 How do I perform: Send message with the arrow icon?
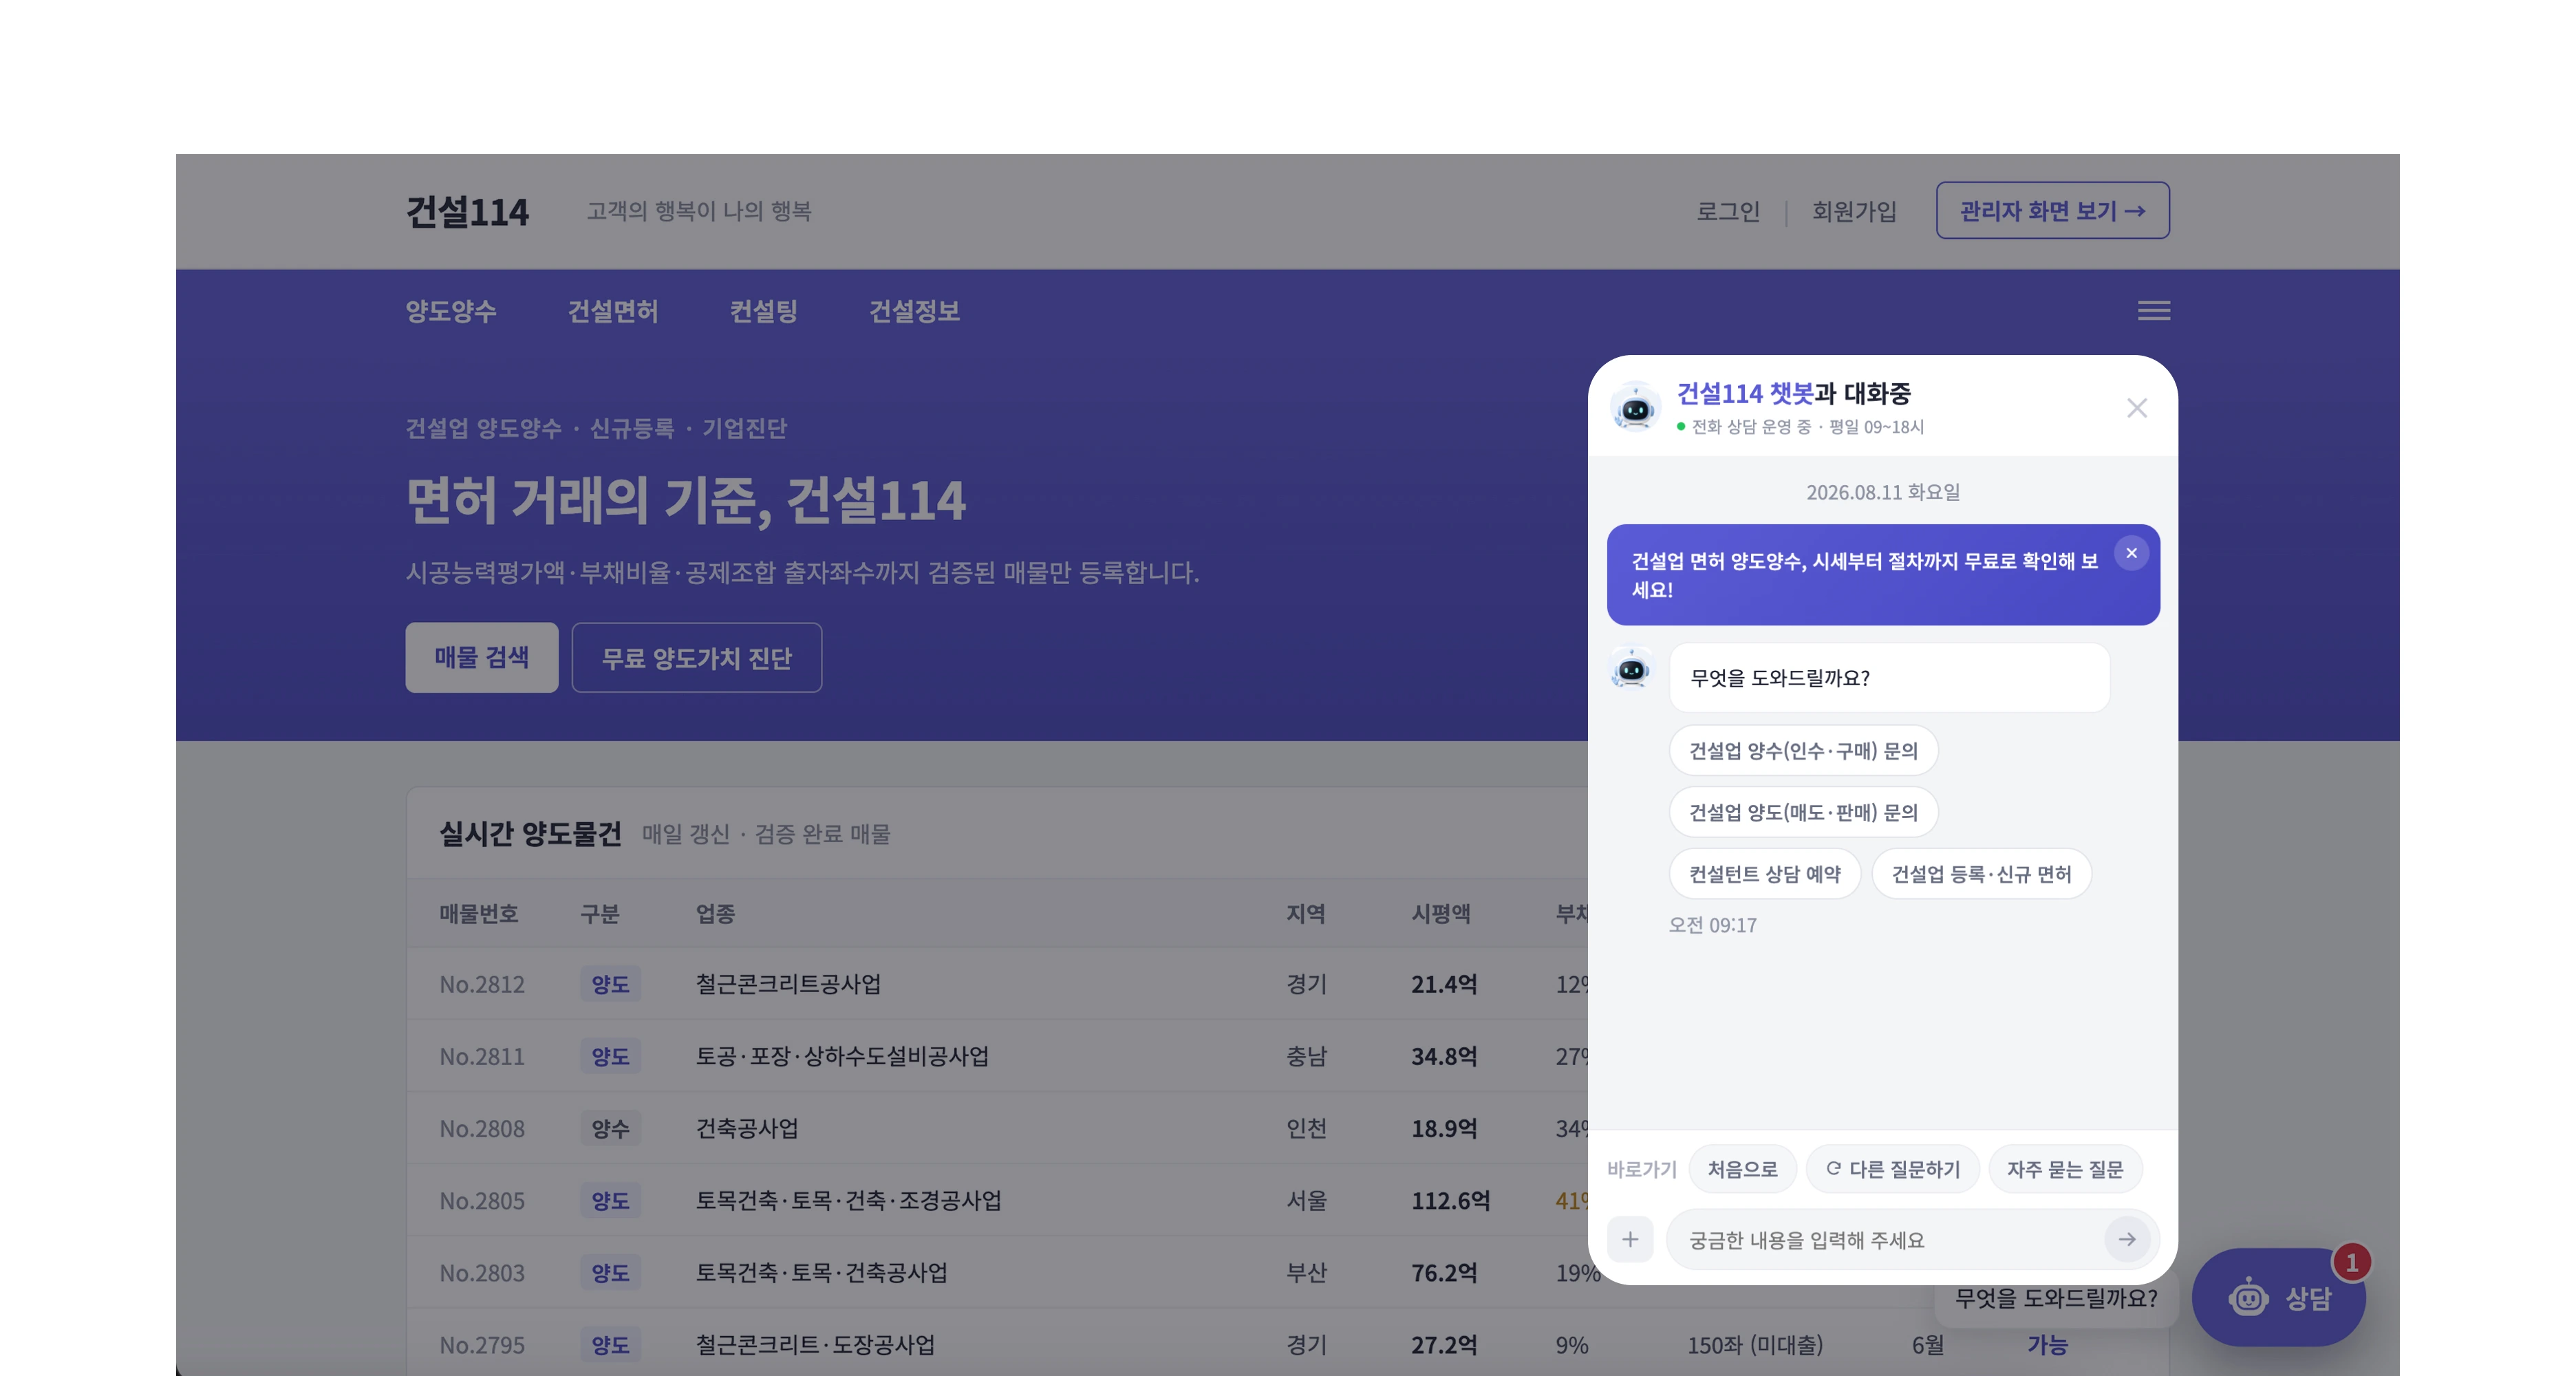click(x=2126, y=1240)
